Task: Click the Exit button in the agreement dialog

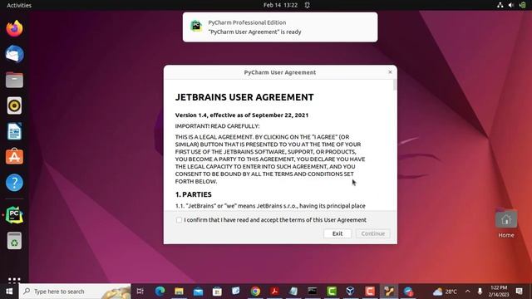Action: click(x=337, y=233)
